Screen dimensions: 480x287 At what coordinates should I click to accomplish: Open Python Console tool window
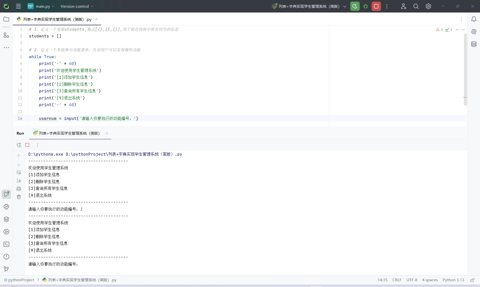coord(6,207)
